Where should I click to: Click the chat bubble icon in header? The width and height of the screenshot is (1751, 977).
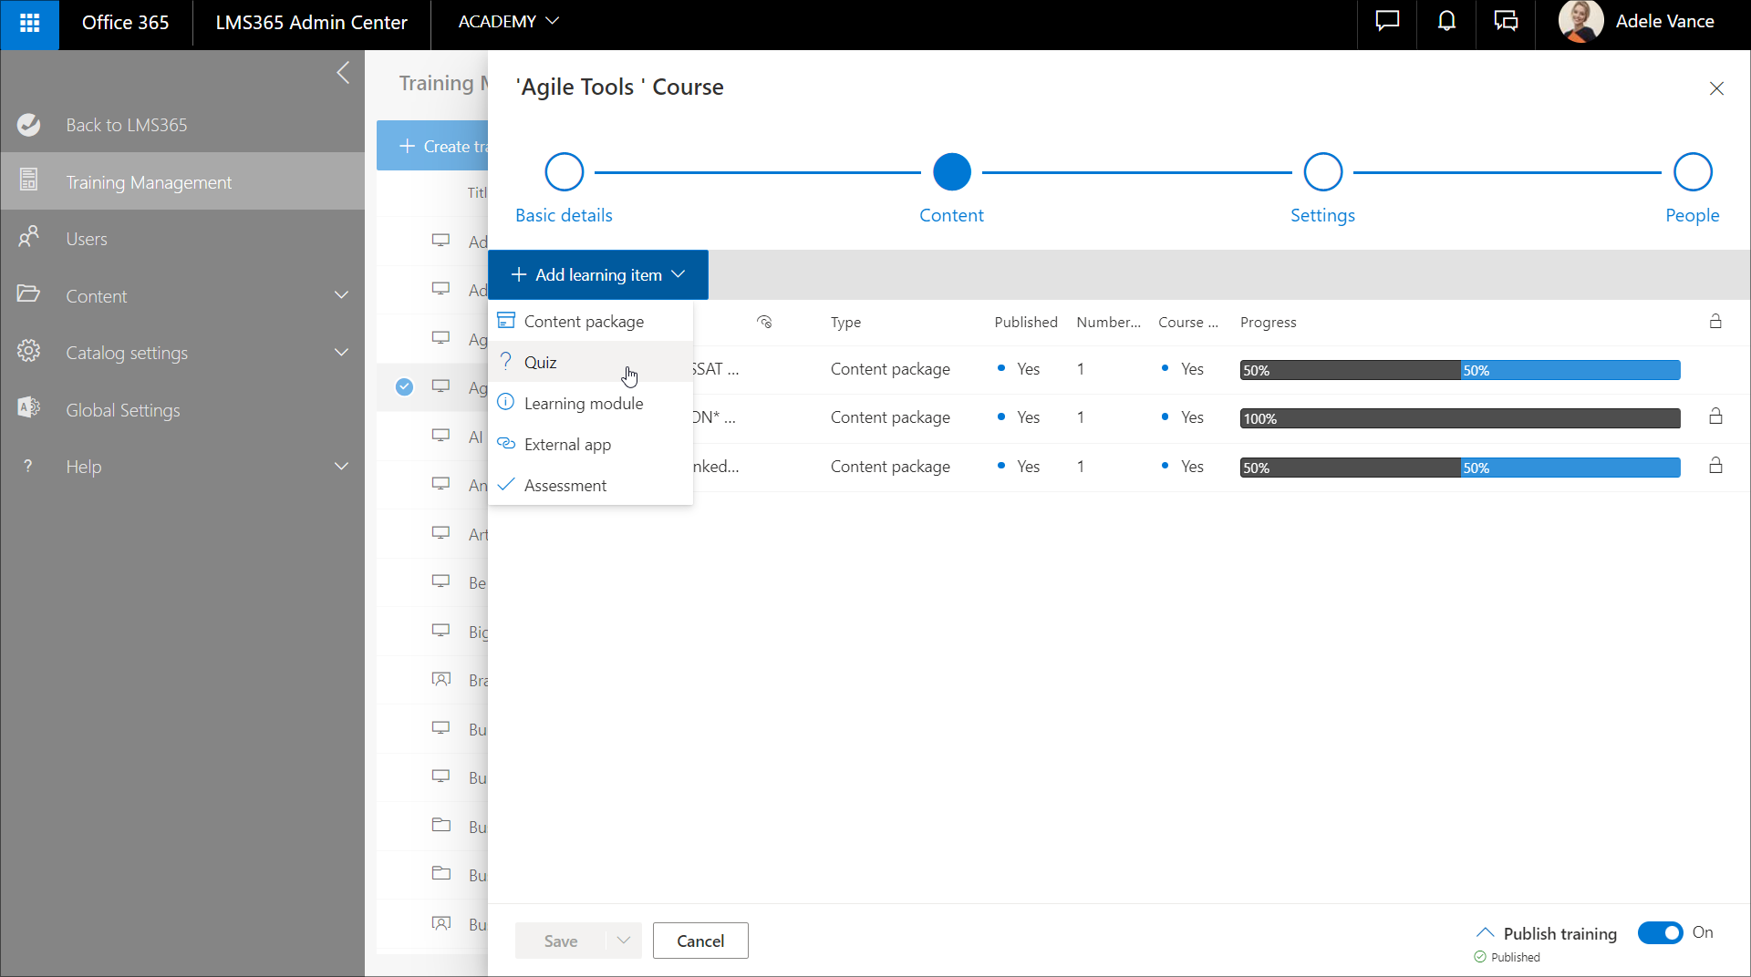(1387, 22)
